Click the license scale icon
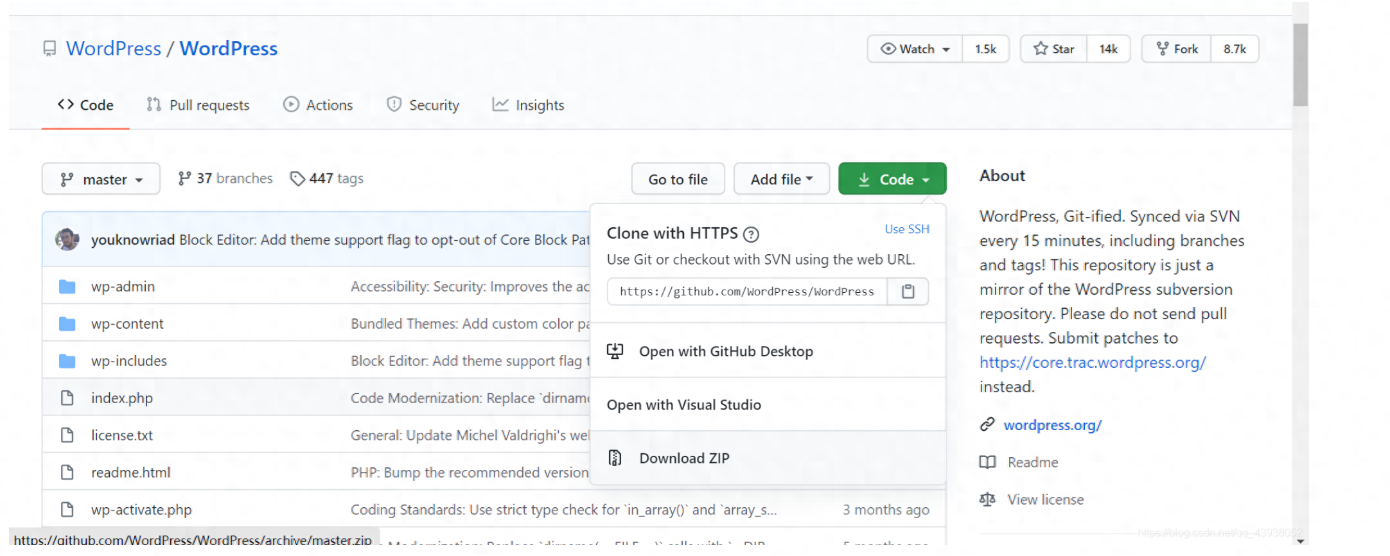This screenshot has height=556, width=1390. [x=987, y=500]
